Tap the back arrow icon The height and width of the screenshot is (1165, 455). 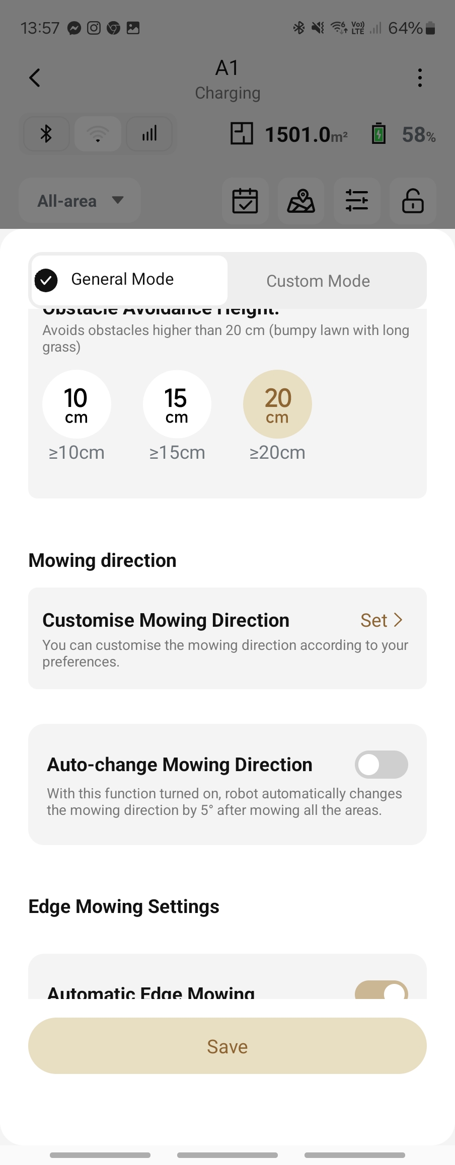coord(34,78)
